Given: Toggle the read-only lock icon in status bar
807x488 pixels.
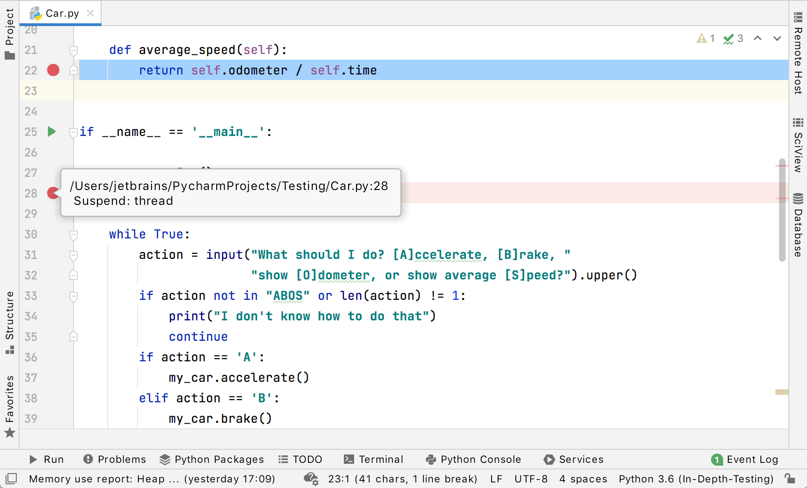Looking at the screenshot, I should (x=789, y=479).
